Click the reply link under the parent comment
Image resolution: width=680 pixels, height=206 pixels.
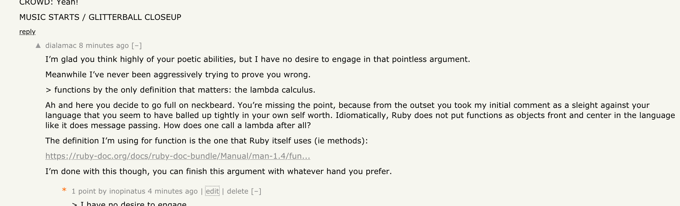(x=27, y=32)
